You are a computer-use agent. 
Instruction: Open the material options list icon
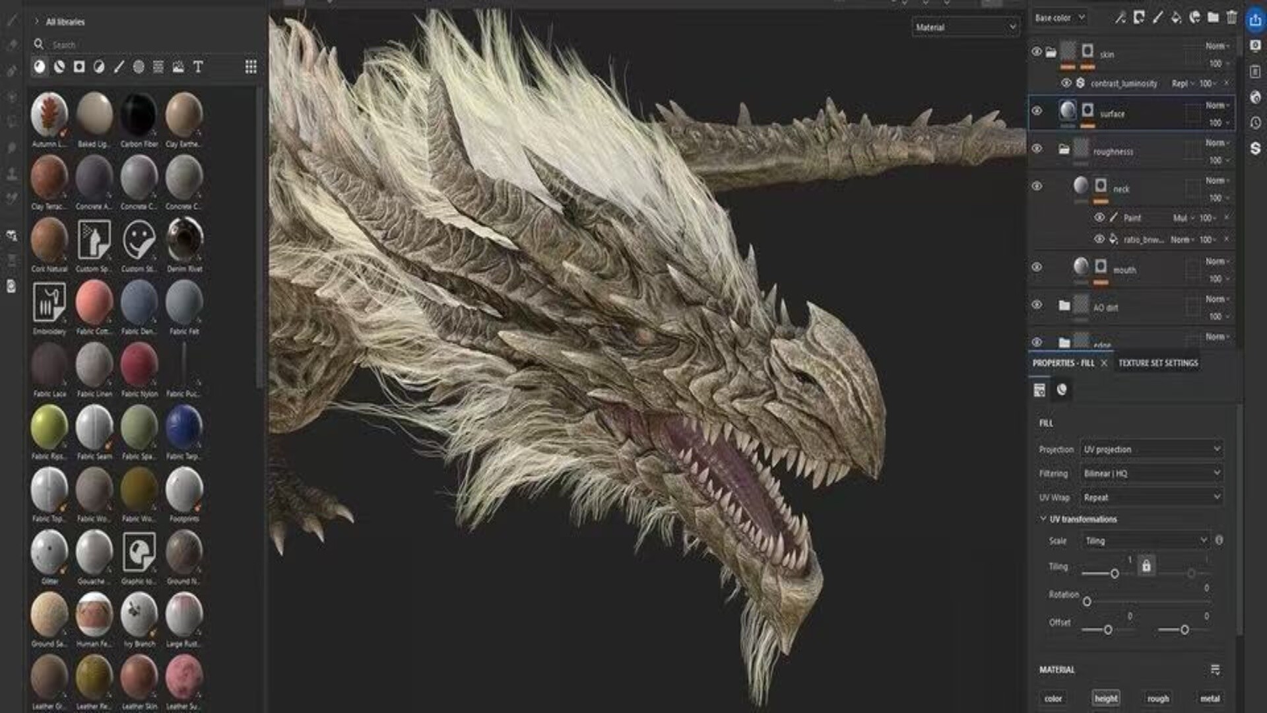coord(1216,669)
